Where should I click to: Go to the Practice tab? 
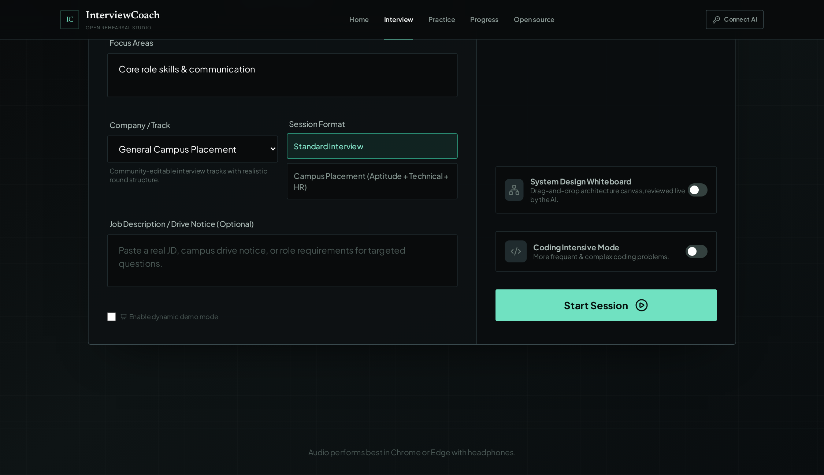click(442, 19)
